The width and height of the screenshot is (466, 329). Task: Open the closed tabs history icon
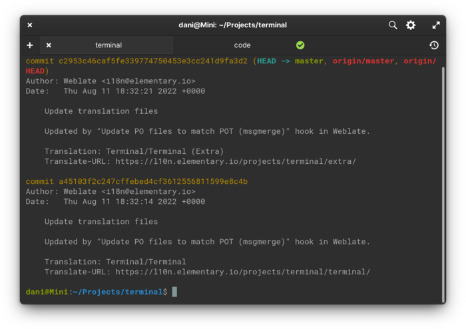tap(434, 45)
